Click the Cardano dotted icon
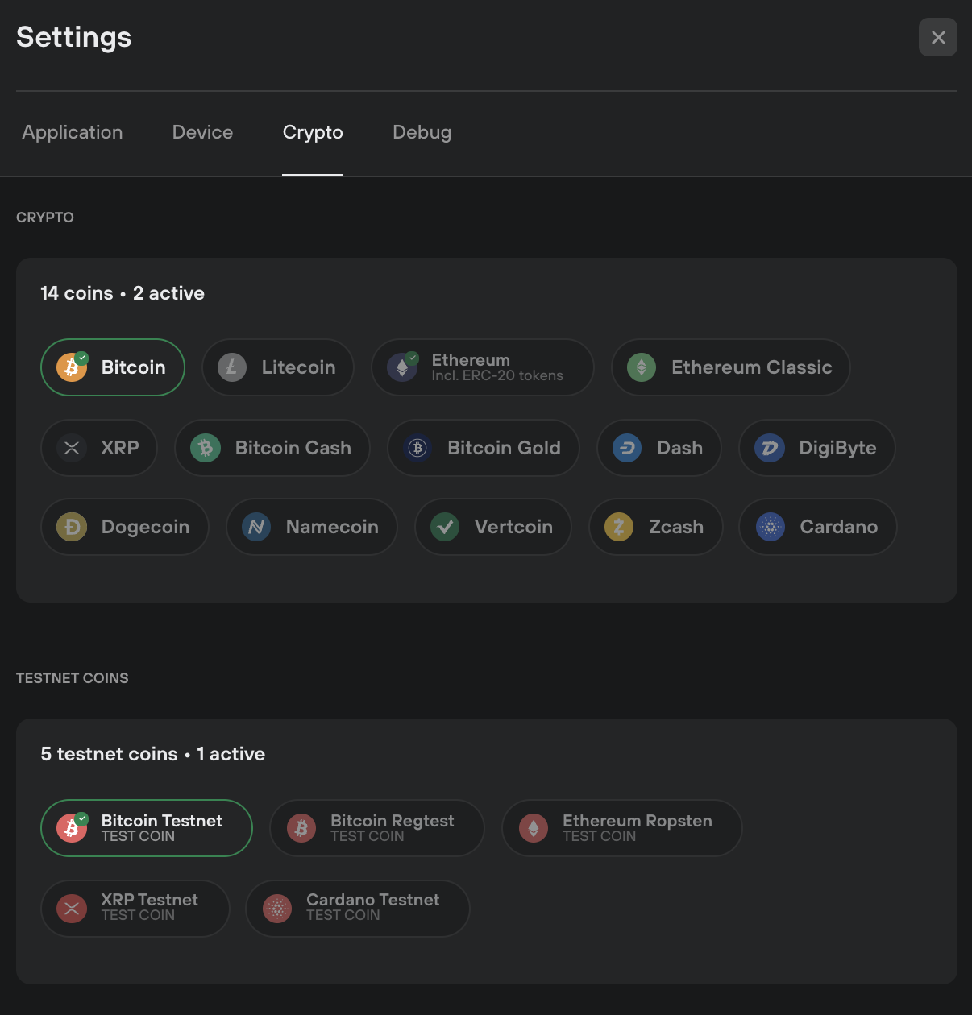Viewport: 972px width, 1015px height. (x=771, y=527)
